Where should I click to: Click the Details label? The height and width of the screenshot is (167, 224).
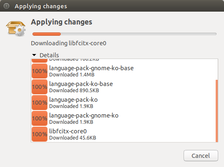point(49,55)
